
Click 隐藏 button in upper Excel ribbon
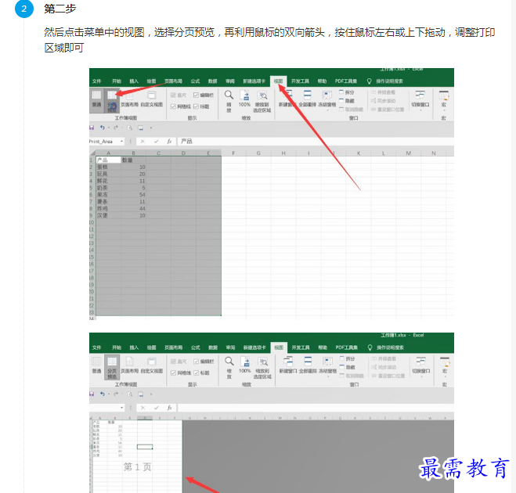(347, 101)
